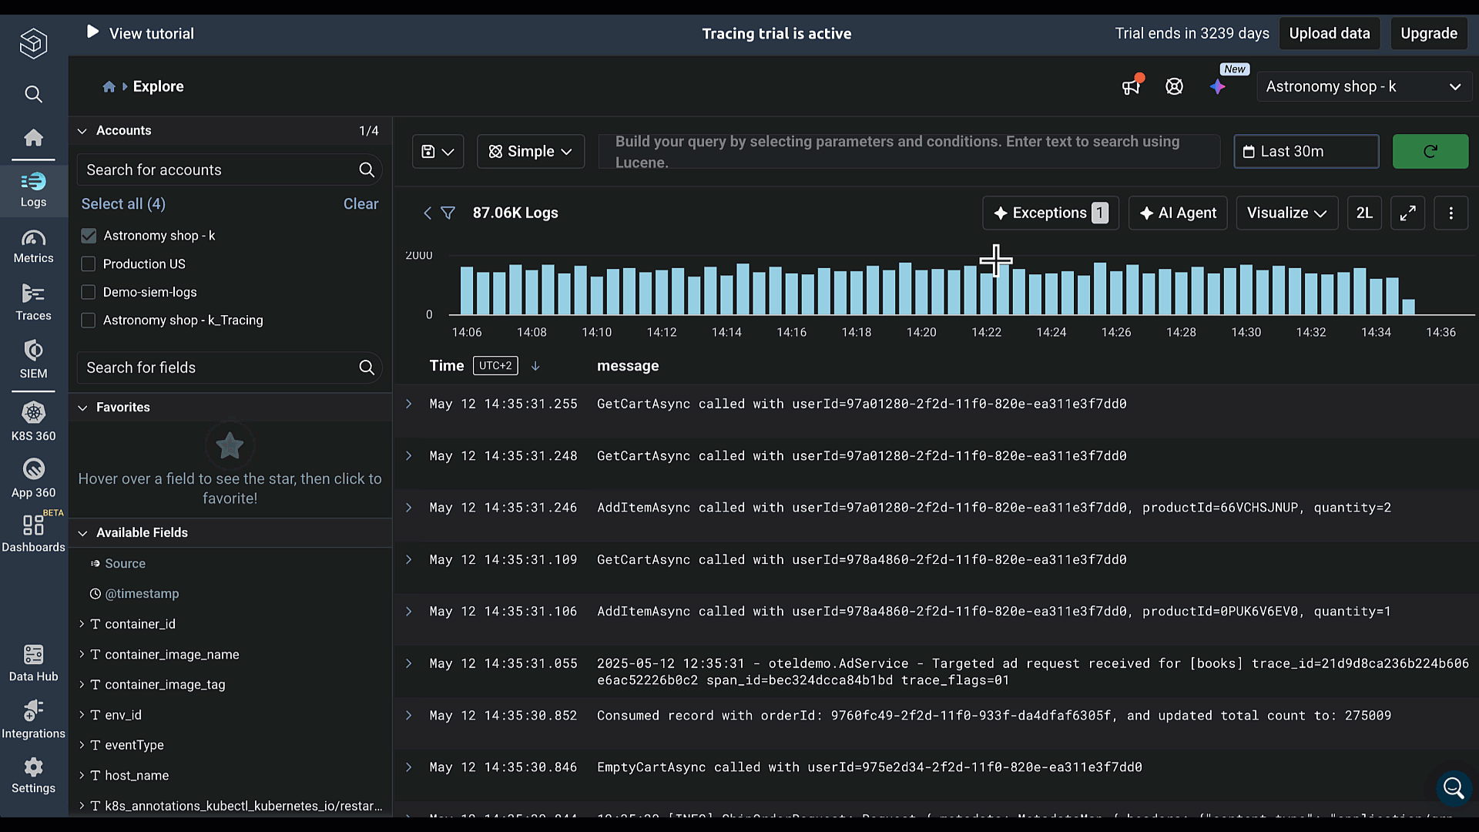Enable the Demo-siem-logs account checkbox
Image resolution: width=1479 pixels, height=832 pixels.
(89, 293)
